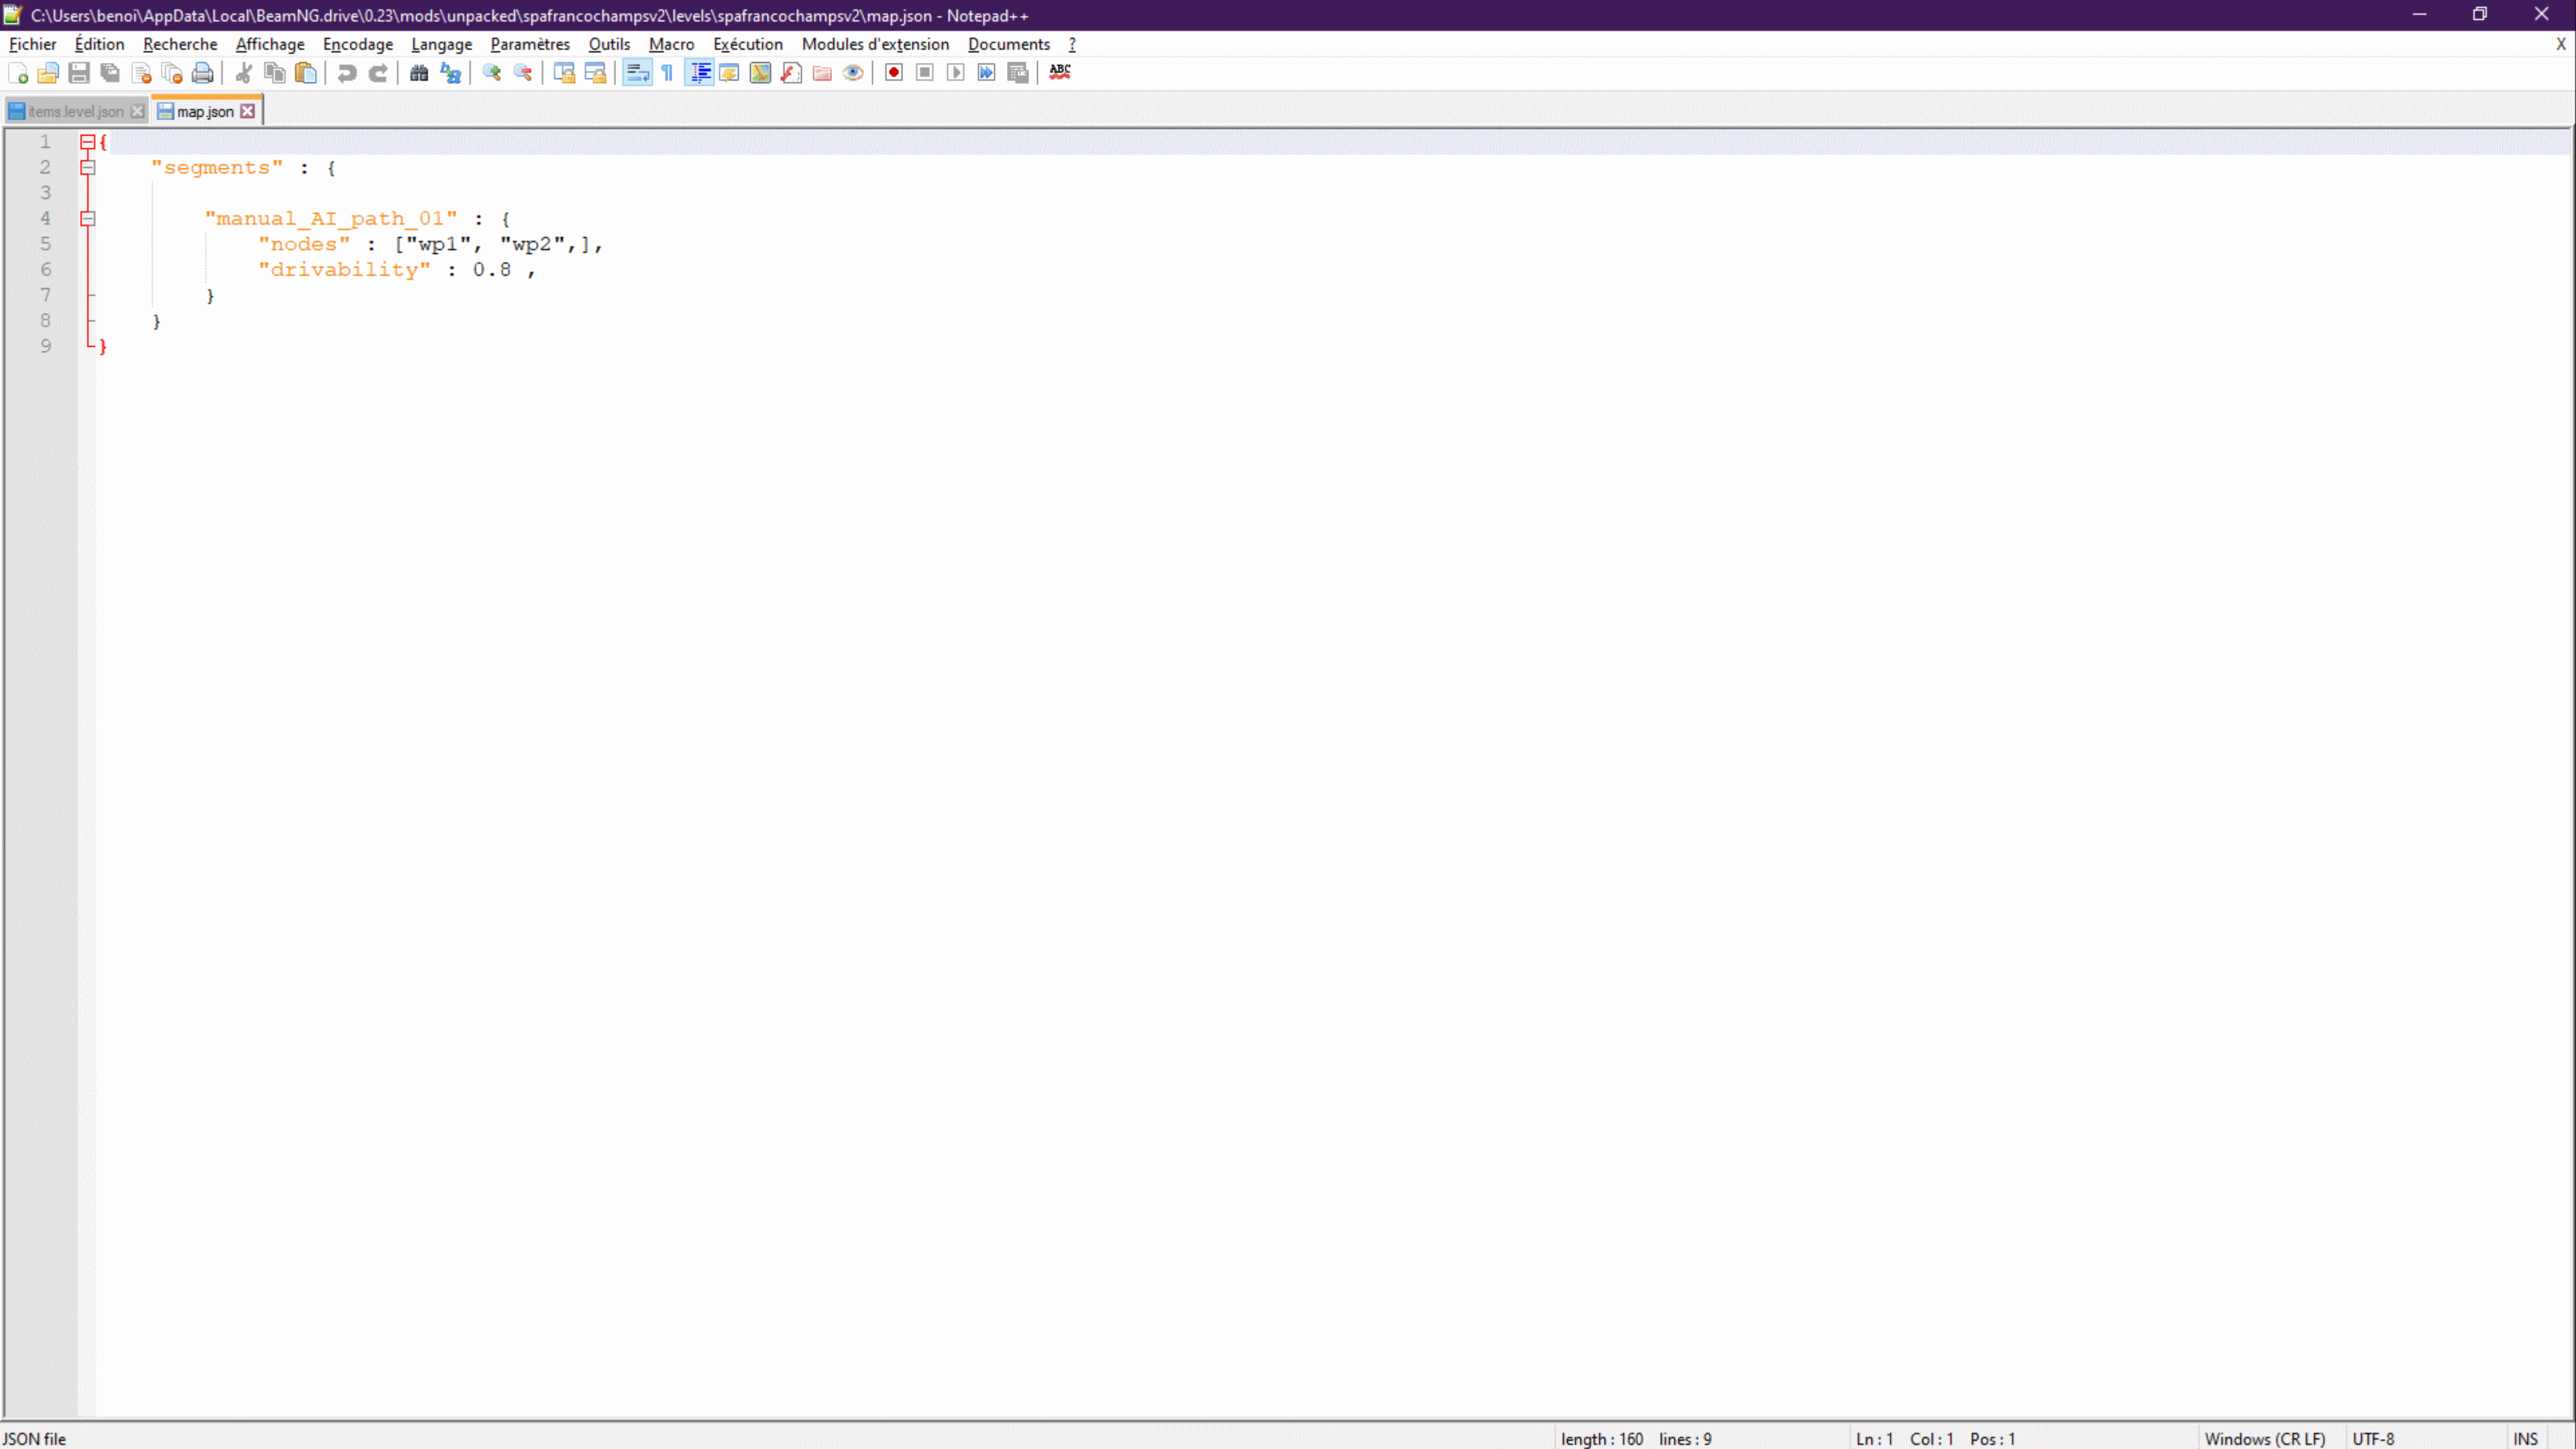Image resolution: width=2576 pixels, height=1449 pixels.
Task: Close the current document via toolbar icon
Action: click(141, 73)
